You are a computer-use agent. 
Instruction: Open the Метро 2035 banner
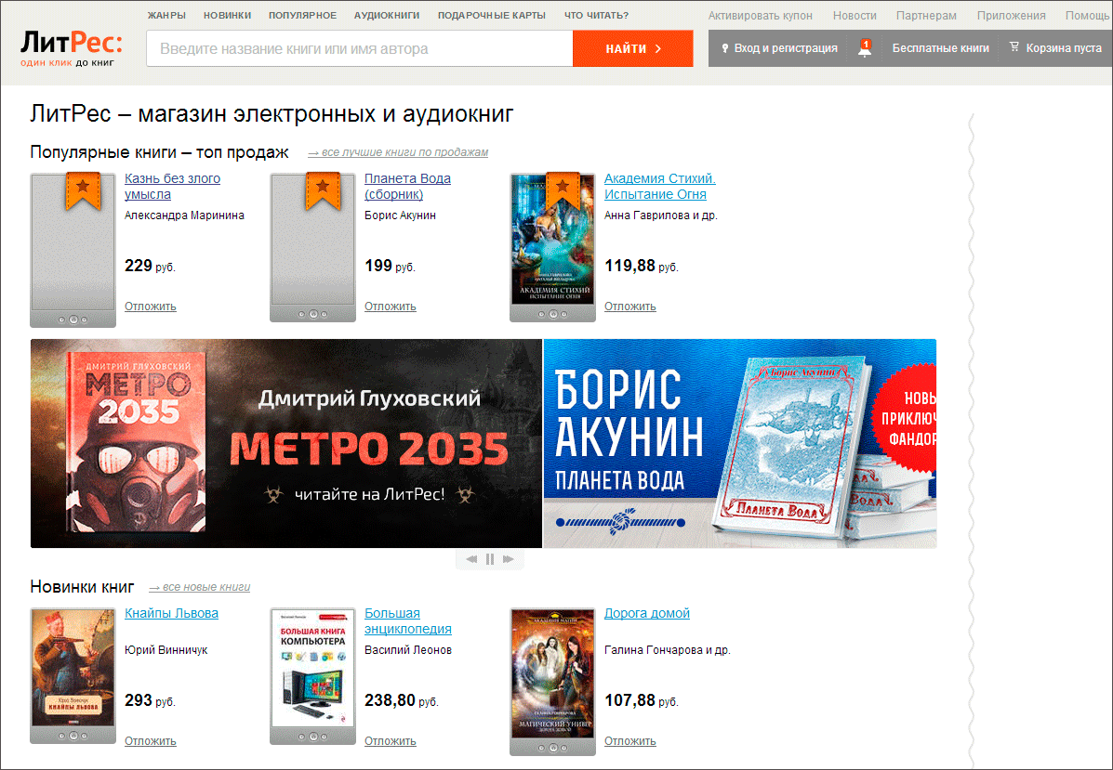[x=286, y=443]
